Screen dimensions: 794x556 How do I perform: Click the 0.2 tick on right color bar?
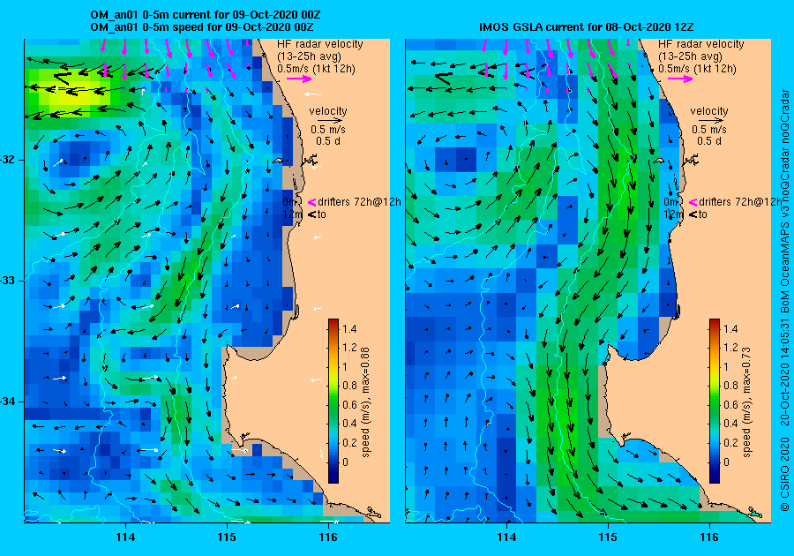click(x=731, y=442)
